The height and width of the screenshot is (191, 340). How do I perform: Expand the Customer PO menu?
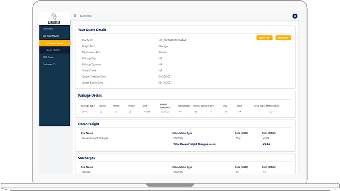coord(54,64)
